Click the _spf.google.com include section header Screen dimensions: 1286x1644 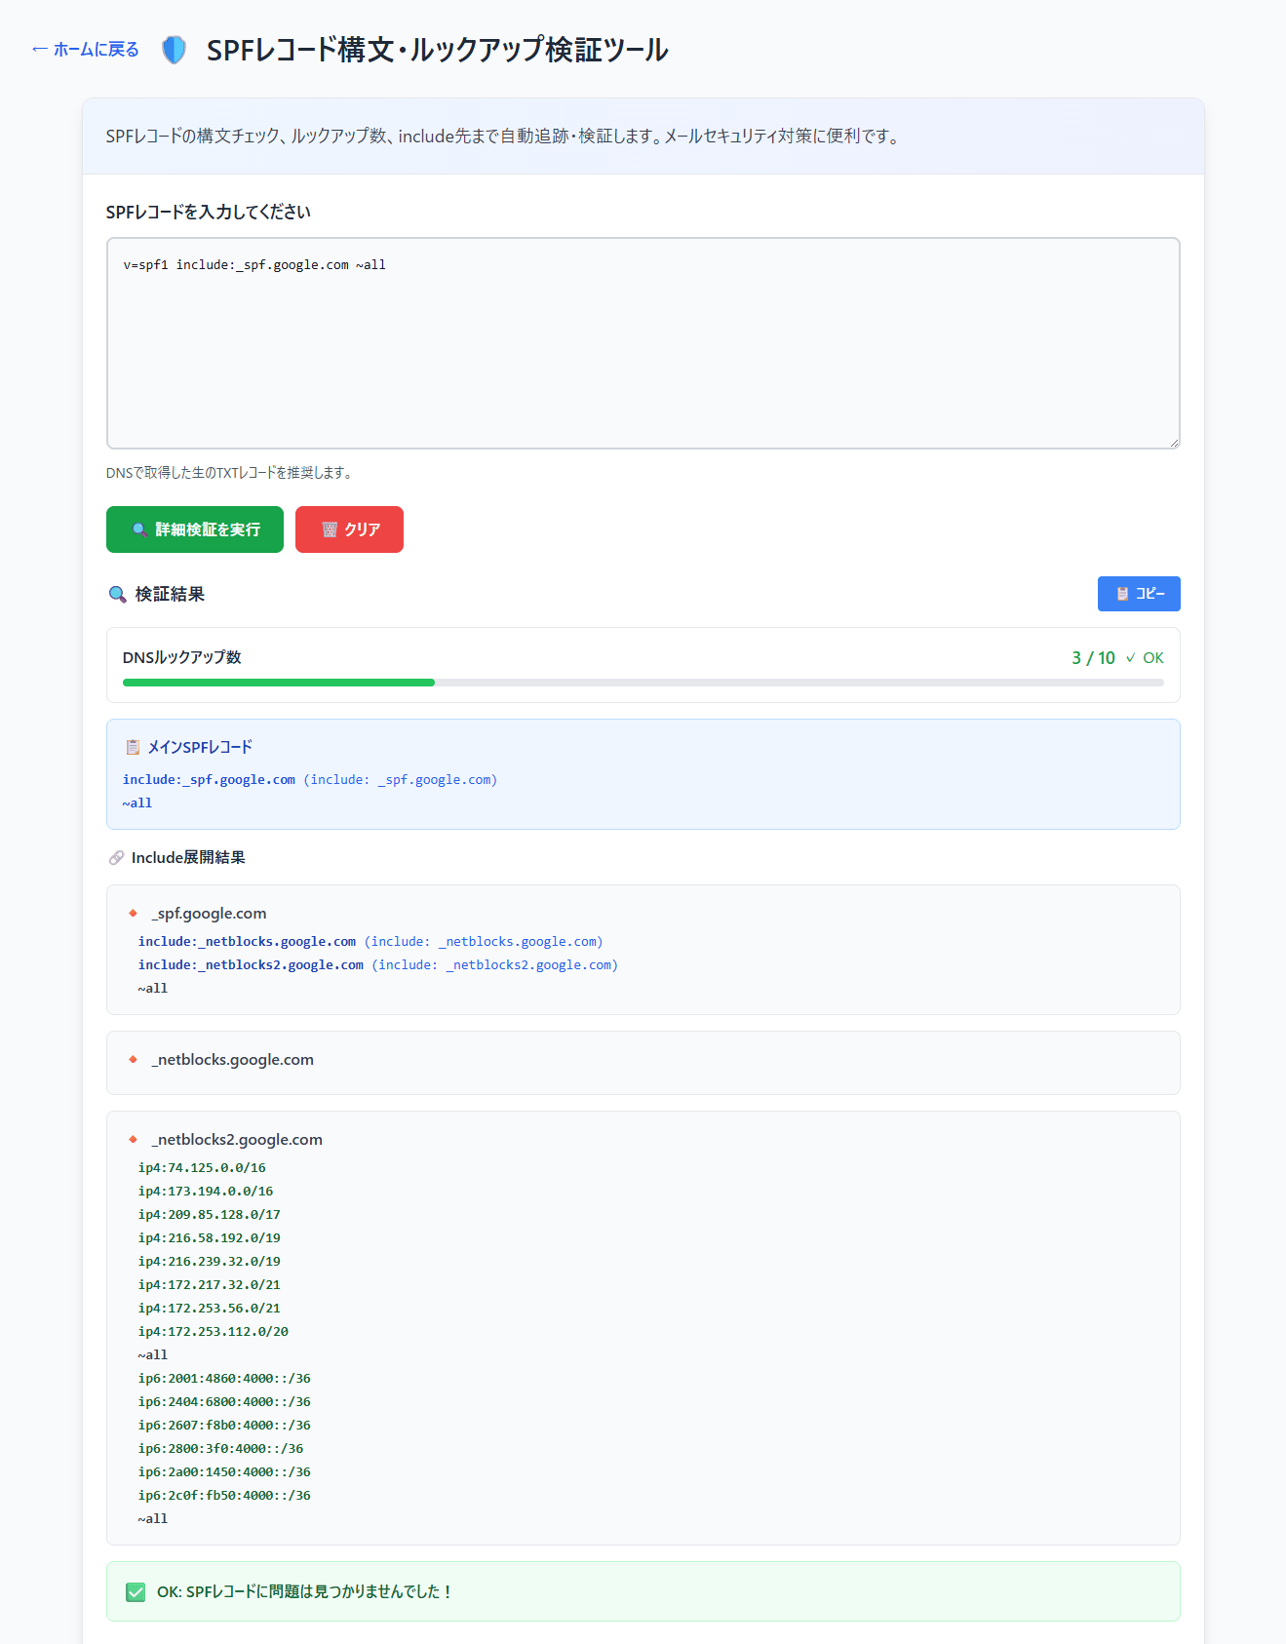(x=210, y=914)
